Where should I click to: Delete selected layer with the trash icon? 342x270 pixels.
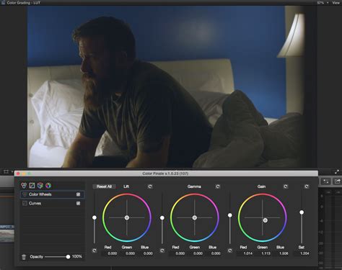tap(24, 257)
